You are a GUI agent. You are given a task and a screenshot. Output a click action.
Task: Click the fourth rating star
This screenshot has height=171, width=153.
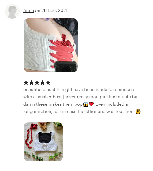tap(43, 82)
